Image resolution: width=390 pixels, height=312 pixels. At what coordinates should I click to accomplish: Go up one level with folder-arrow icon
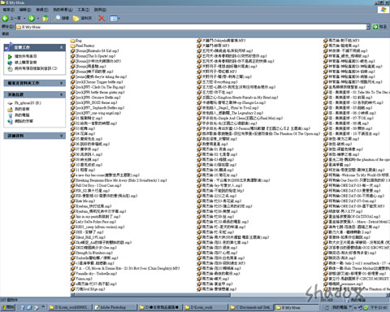coord(45,18)
